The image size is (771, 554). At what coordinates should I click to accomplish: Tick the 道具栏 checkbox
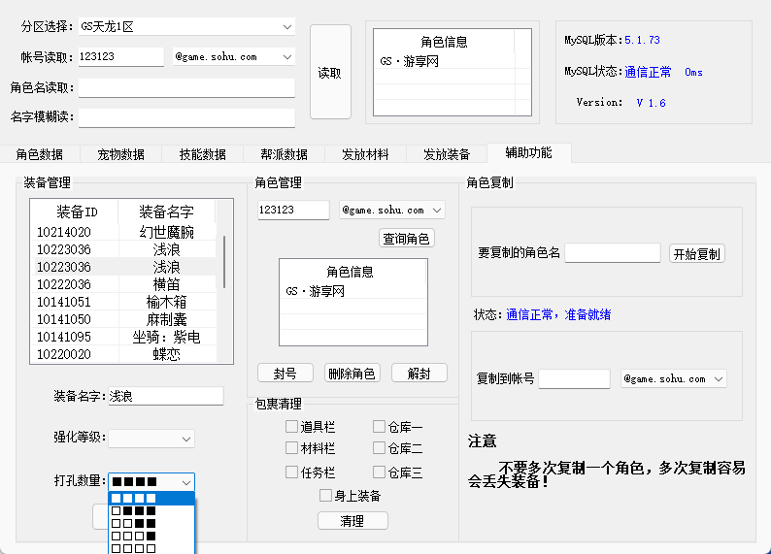(x=291, y=426)
